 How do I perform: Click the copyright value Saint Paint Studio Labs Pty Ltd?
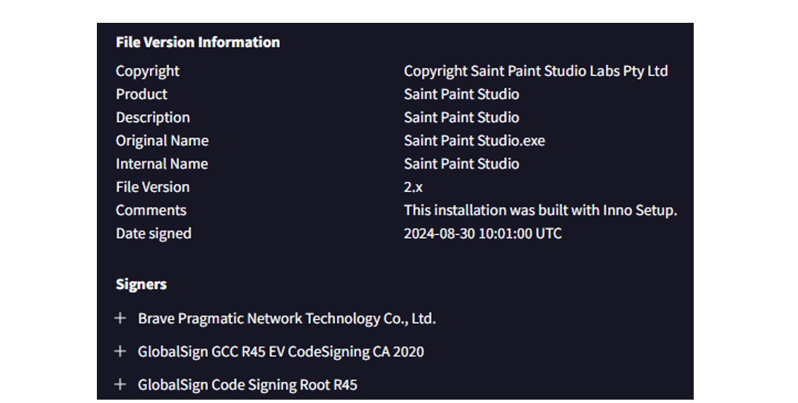(x=536, y=71)
